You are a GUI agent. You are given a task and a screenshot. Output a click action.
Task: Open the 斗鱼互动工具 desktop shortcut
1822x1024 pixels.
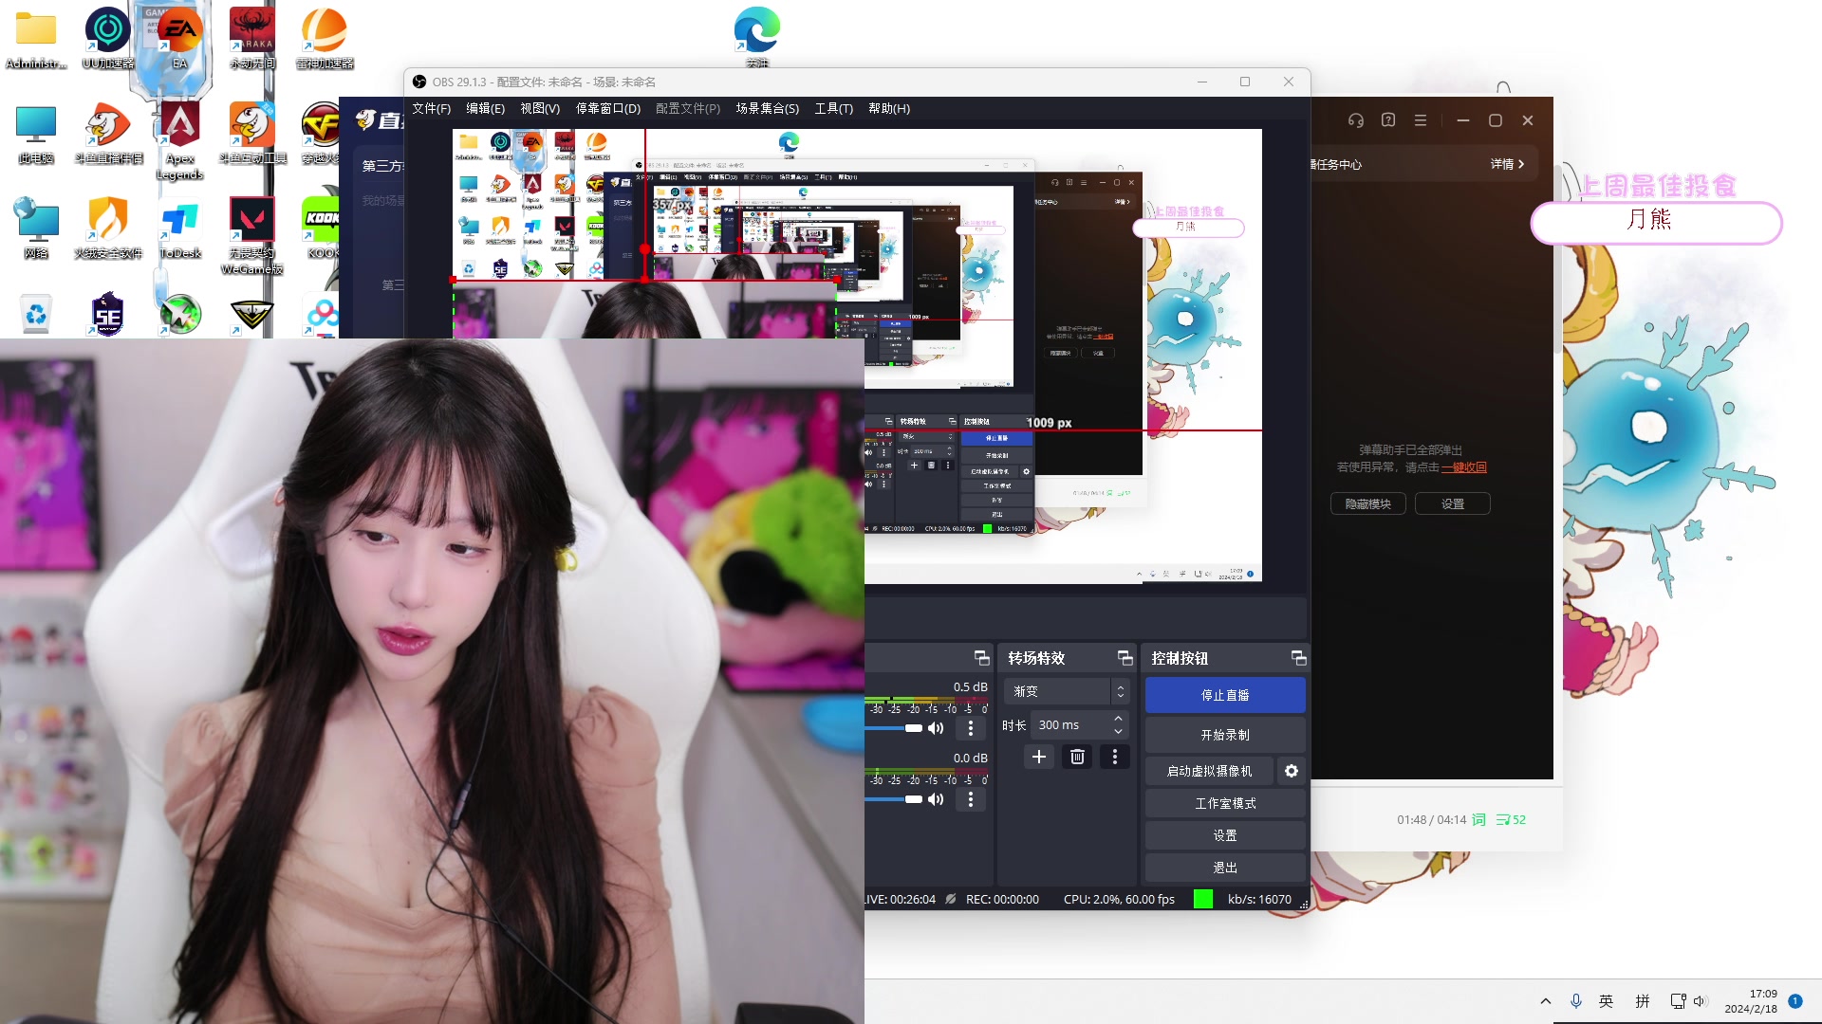coord(252,133)
